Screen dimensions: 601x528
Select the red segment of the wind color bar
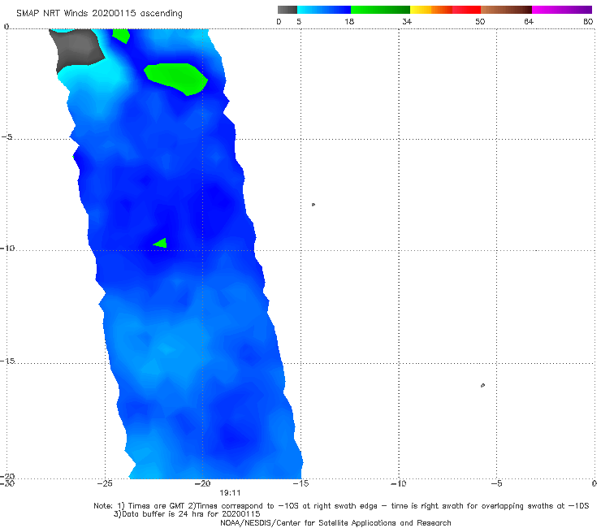[x=466, y=10]
